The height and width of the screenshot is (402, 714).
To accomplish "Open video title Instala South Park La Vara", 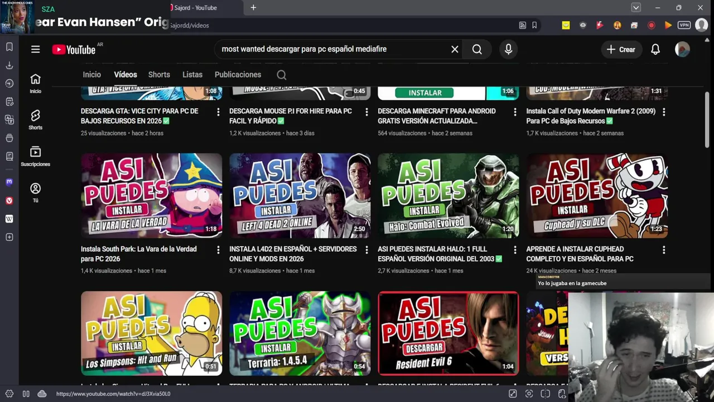I will coord(139,254).
